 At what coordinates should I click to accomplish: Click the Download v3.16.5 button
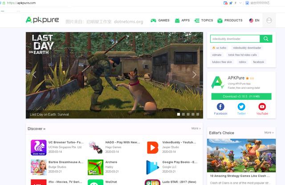pos(241,97)
